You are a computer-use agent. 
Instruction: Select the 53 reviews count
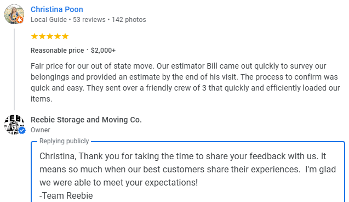(89, 20)
